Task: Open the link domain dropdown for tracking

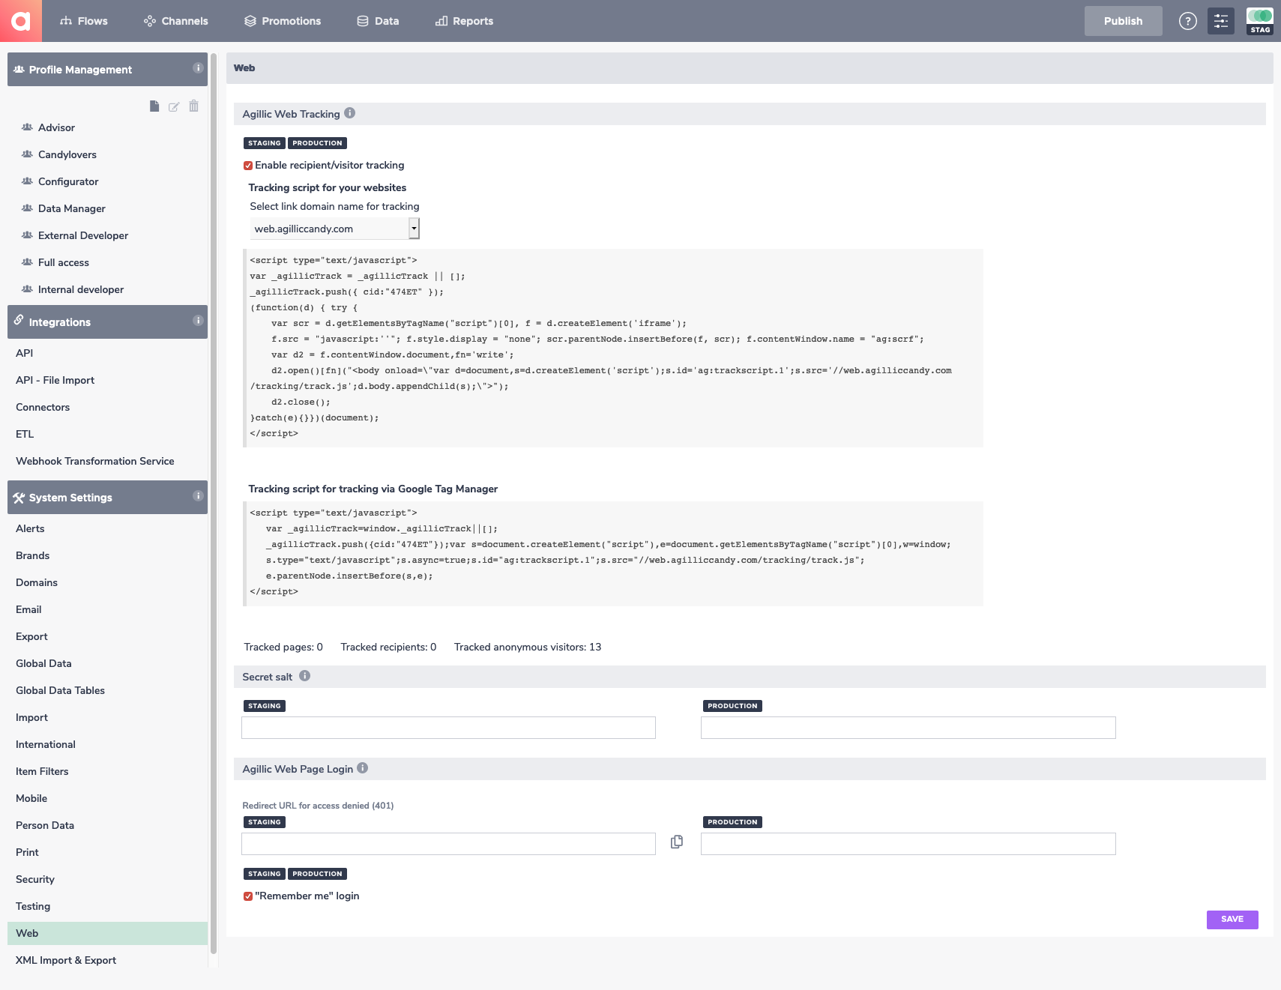Action: [x=414, y=228]
